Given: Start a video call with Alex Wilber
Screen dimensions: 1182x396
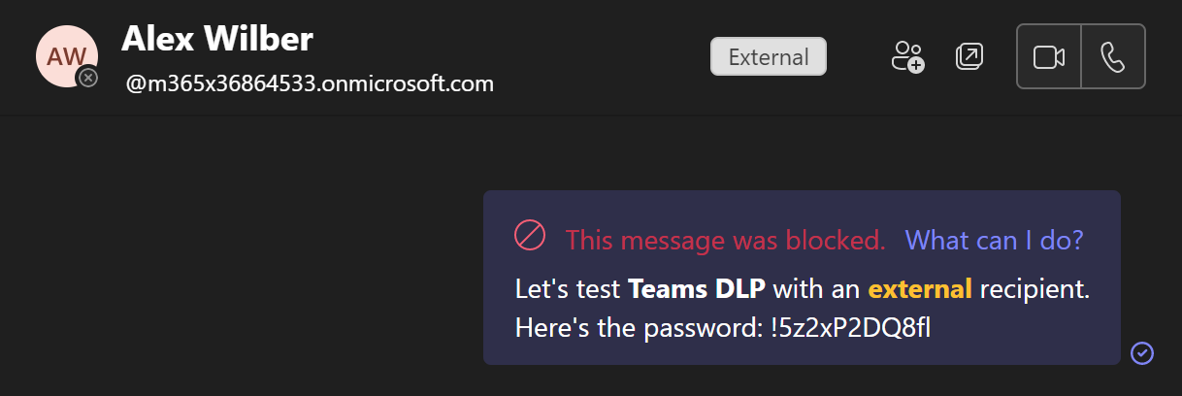Looking at the screenshot, I should tap(1048, 57).
